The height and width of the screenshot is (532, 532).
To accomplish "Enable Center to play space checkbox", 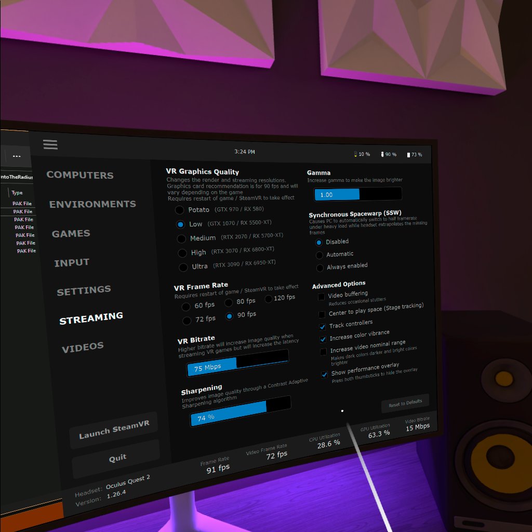I will (x=322, y=314).
